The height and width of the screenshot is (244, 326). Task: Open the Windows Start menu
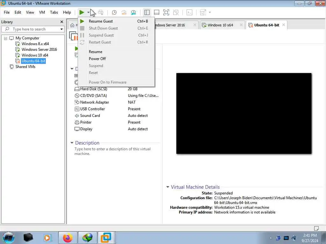click(9, 238)
